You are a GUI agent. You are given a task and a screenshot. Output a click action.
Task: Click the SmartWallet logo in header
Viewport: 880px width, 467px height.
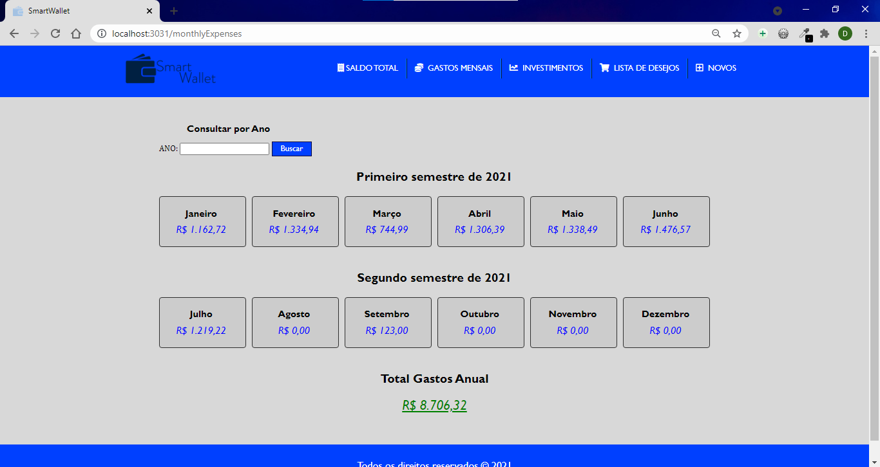tap(171, 69)
